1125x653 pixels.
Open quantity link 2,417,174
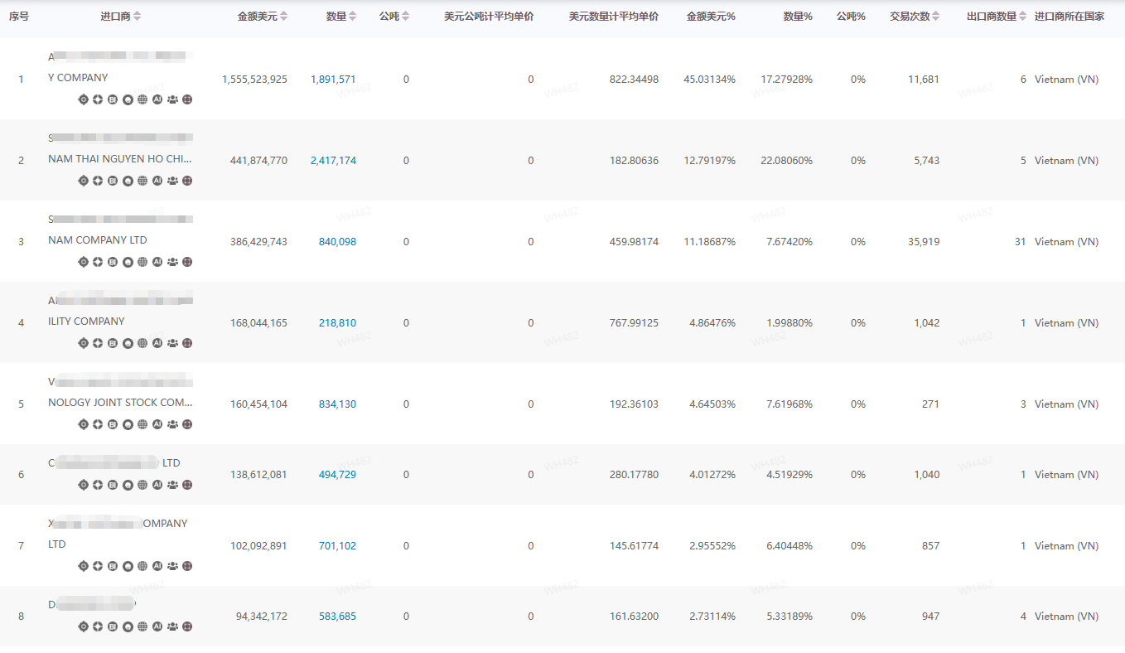pos(333,161)
